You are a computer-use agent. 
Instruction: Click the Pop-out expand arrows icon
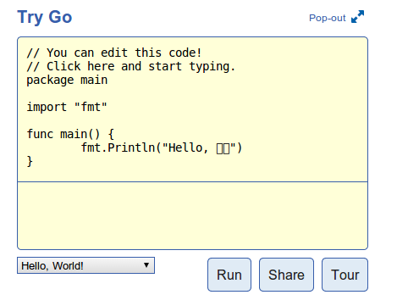point(357,17)
